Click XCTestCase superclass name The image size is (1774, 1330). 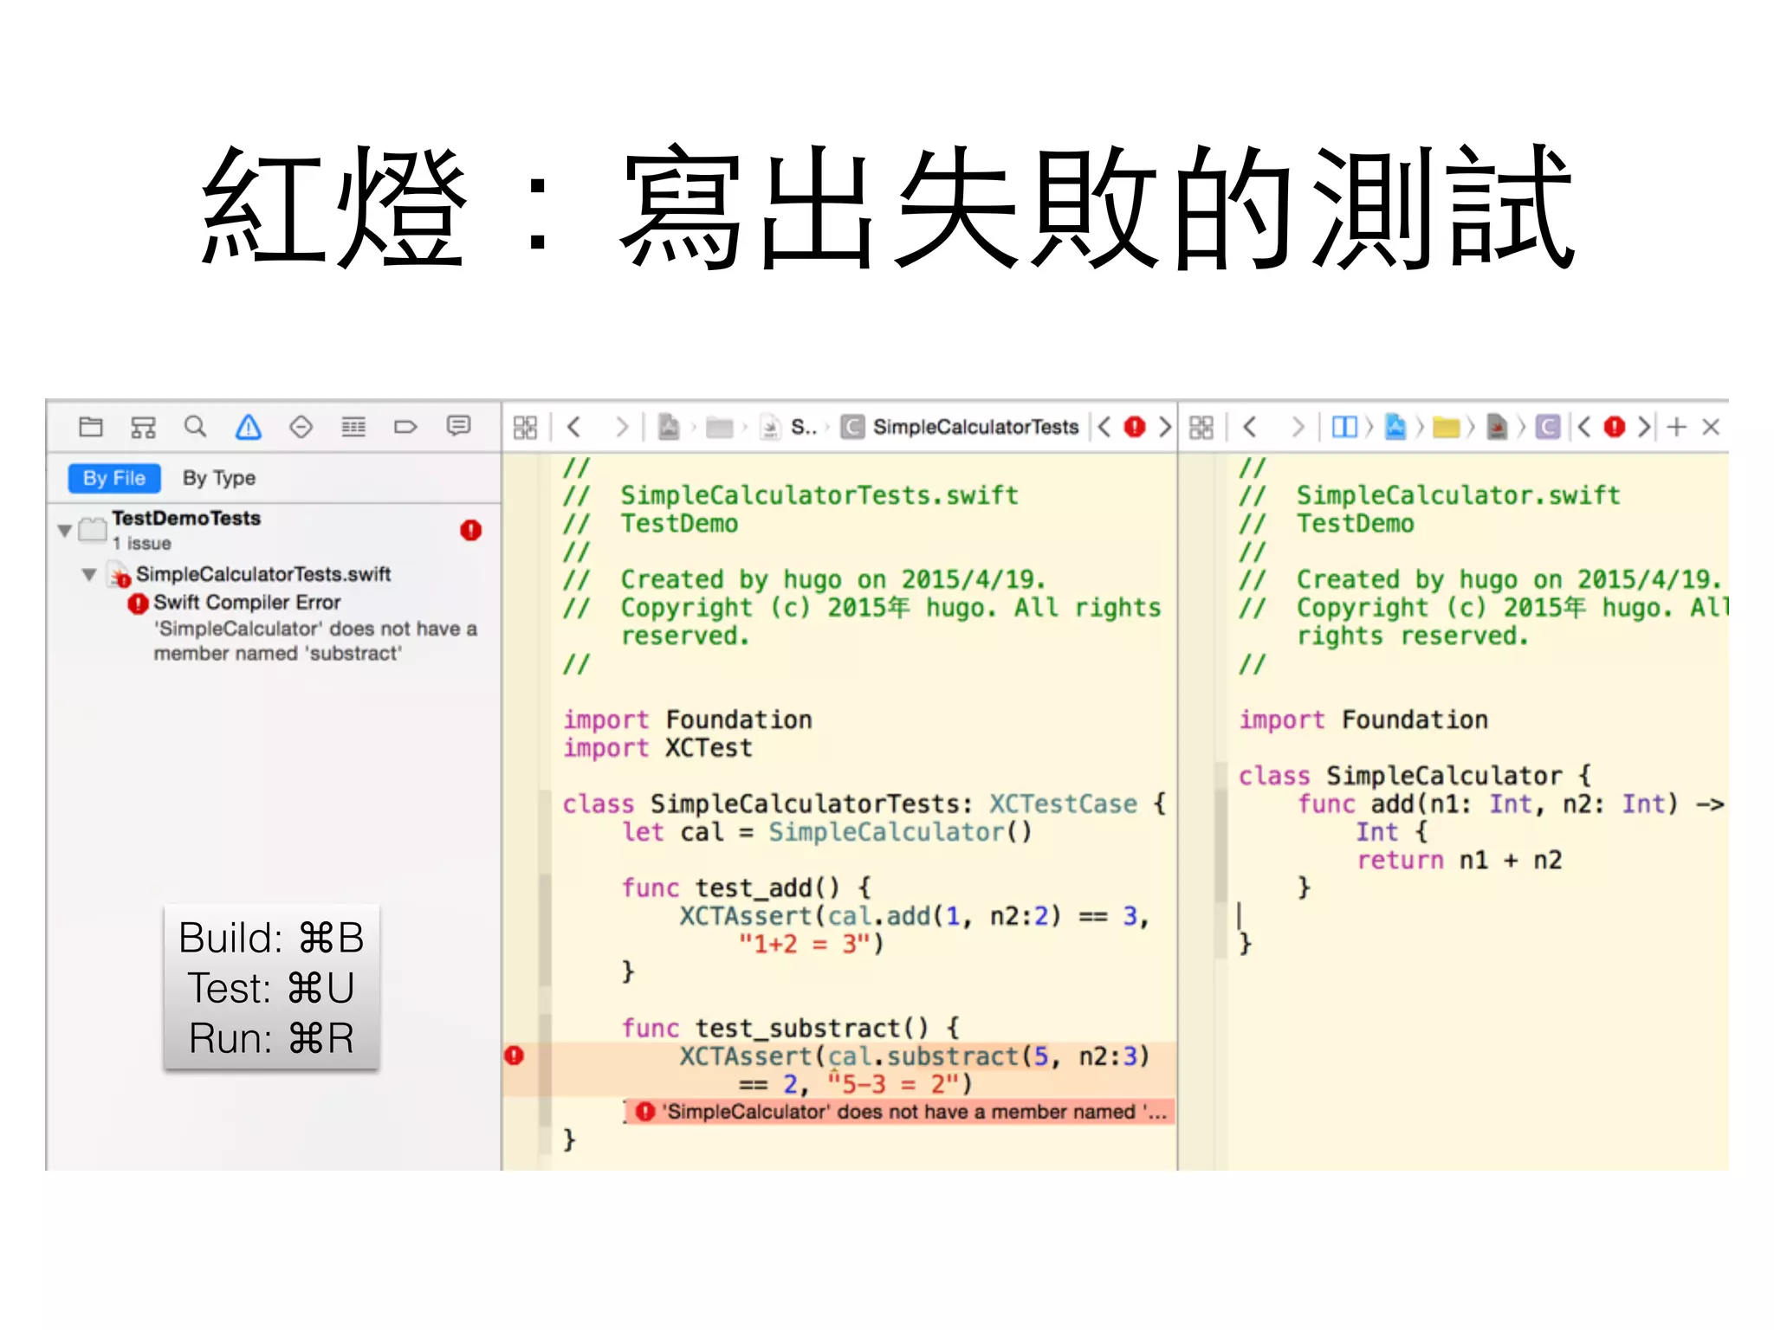tap(1063, 804)
